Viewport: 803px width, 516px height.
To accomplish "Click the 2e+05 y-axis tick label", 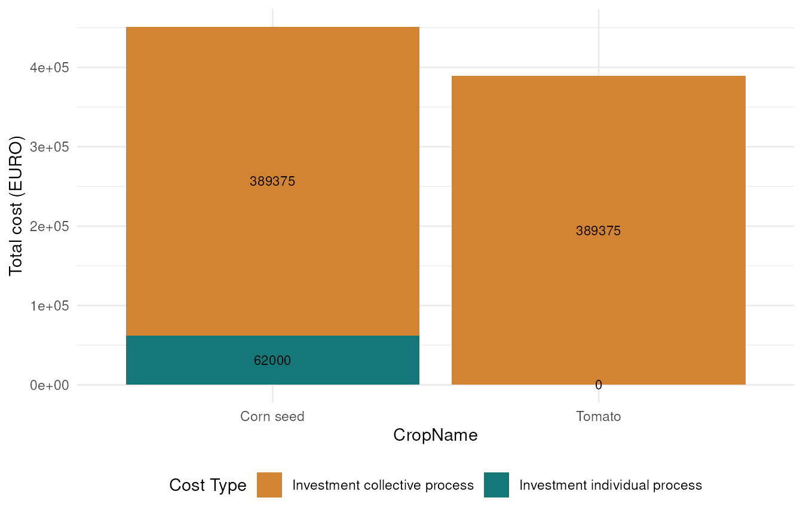I will 50,226.
